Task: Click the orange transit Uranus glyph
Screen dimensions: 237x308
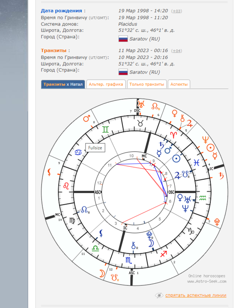Action: tap(141, 103)
